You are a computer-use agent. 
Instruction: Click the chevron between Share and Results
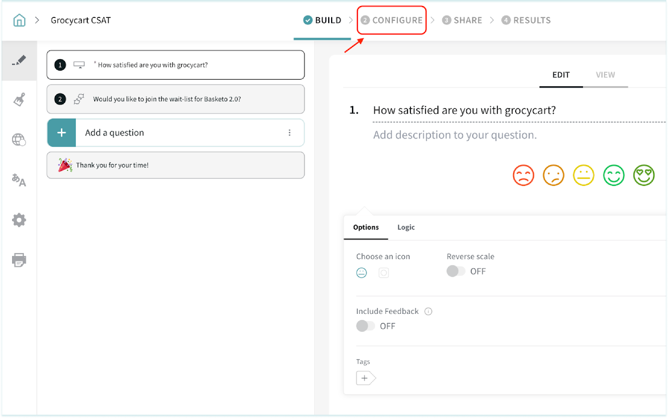tap(492, 20)
